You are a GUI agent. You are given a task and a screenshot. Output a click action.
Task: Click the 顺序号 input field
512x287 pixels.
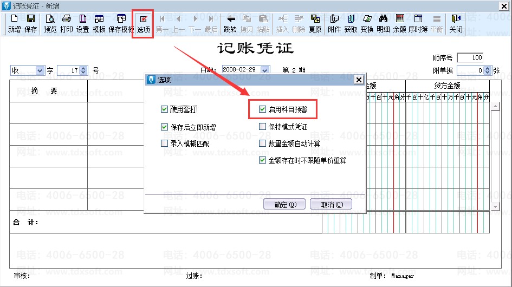[x=470, y=58]
